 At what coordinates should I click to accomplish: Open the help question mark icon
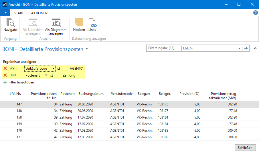256,13
